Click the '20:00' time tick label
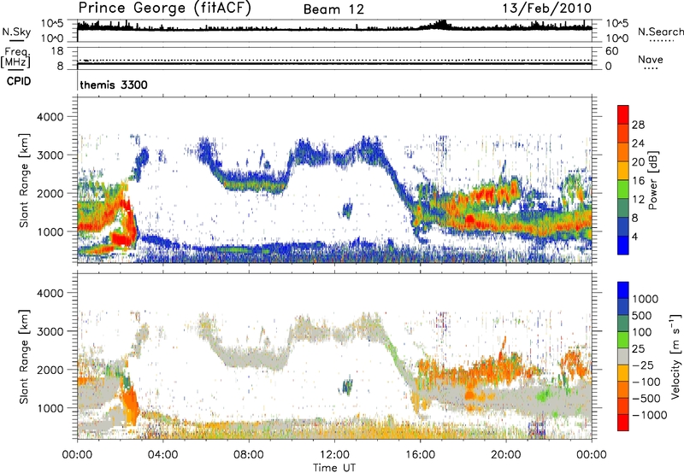 [x=506, y=455]
